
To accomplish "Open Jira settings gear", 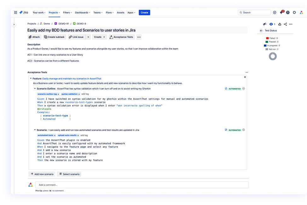I will point(294,12).
